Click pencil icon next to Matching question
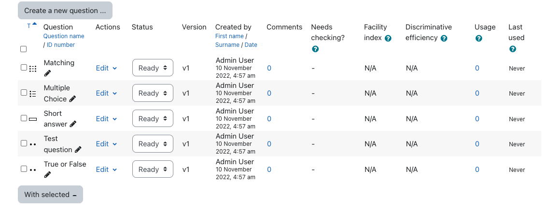The width and height of the screenshot is (551, 212). (x=47, y=73)
